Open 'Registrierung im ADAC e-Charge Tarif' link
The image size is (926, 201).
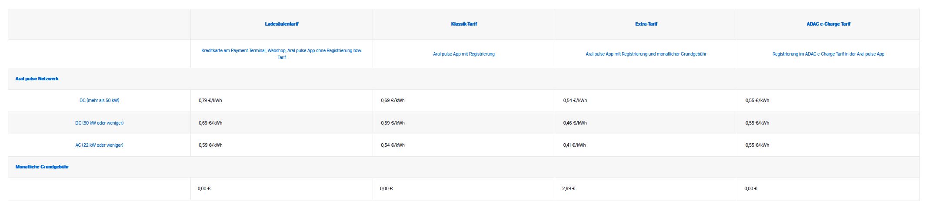(x=828, y=54)
